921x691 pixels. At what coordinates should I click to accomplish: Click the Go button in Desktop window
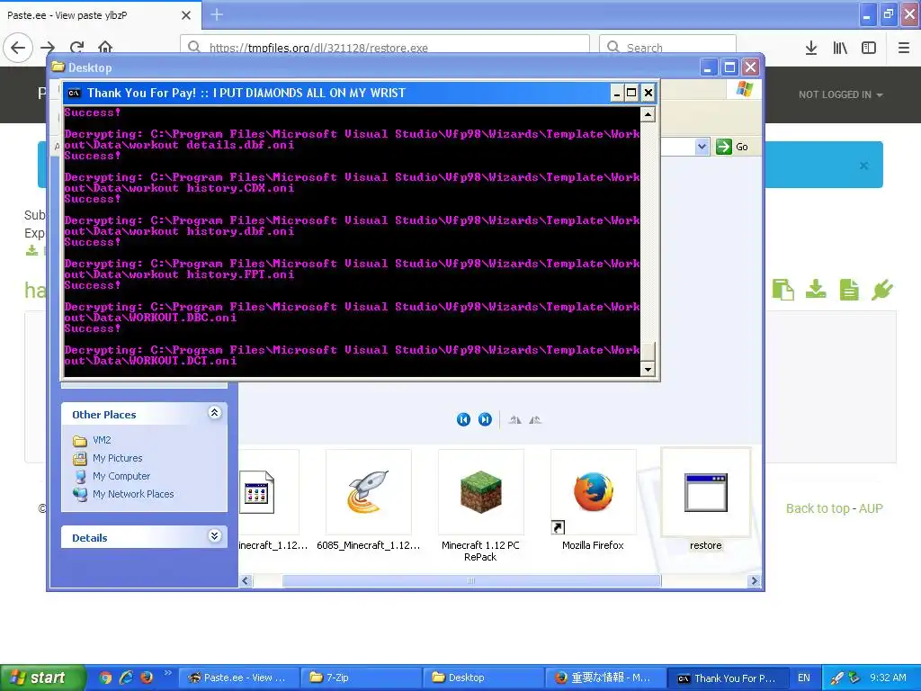pyautogui.click(x=732, y=147)
